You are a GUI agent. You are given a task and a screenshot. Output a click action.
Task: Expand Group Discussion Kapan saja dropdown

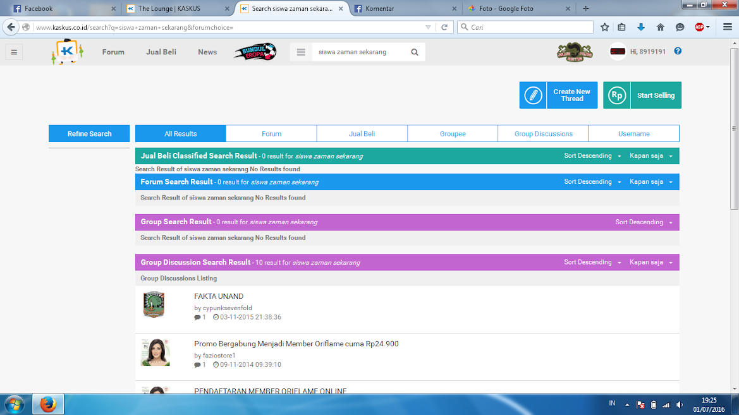(x=651, y=262)
